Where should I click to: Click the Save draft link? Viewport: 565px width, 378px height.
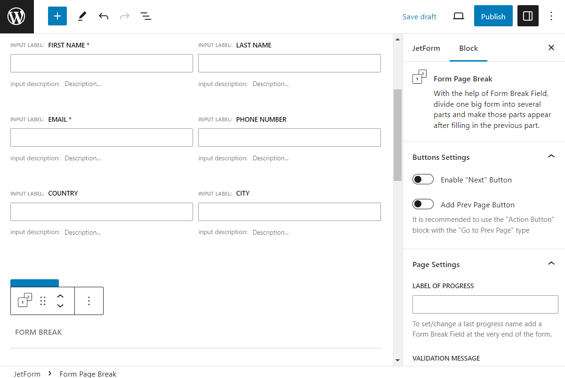[420, 17]
